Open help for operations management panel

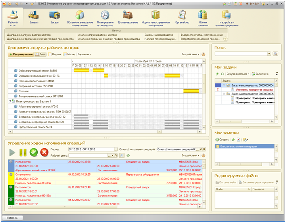[203, 155]
